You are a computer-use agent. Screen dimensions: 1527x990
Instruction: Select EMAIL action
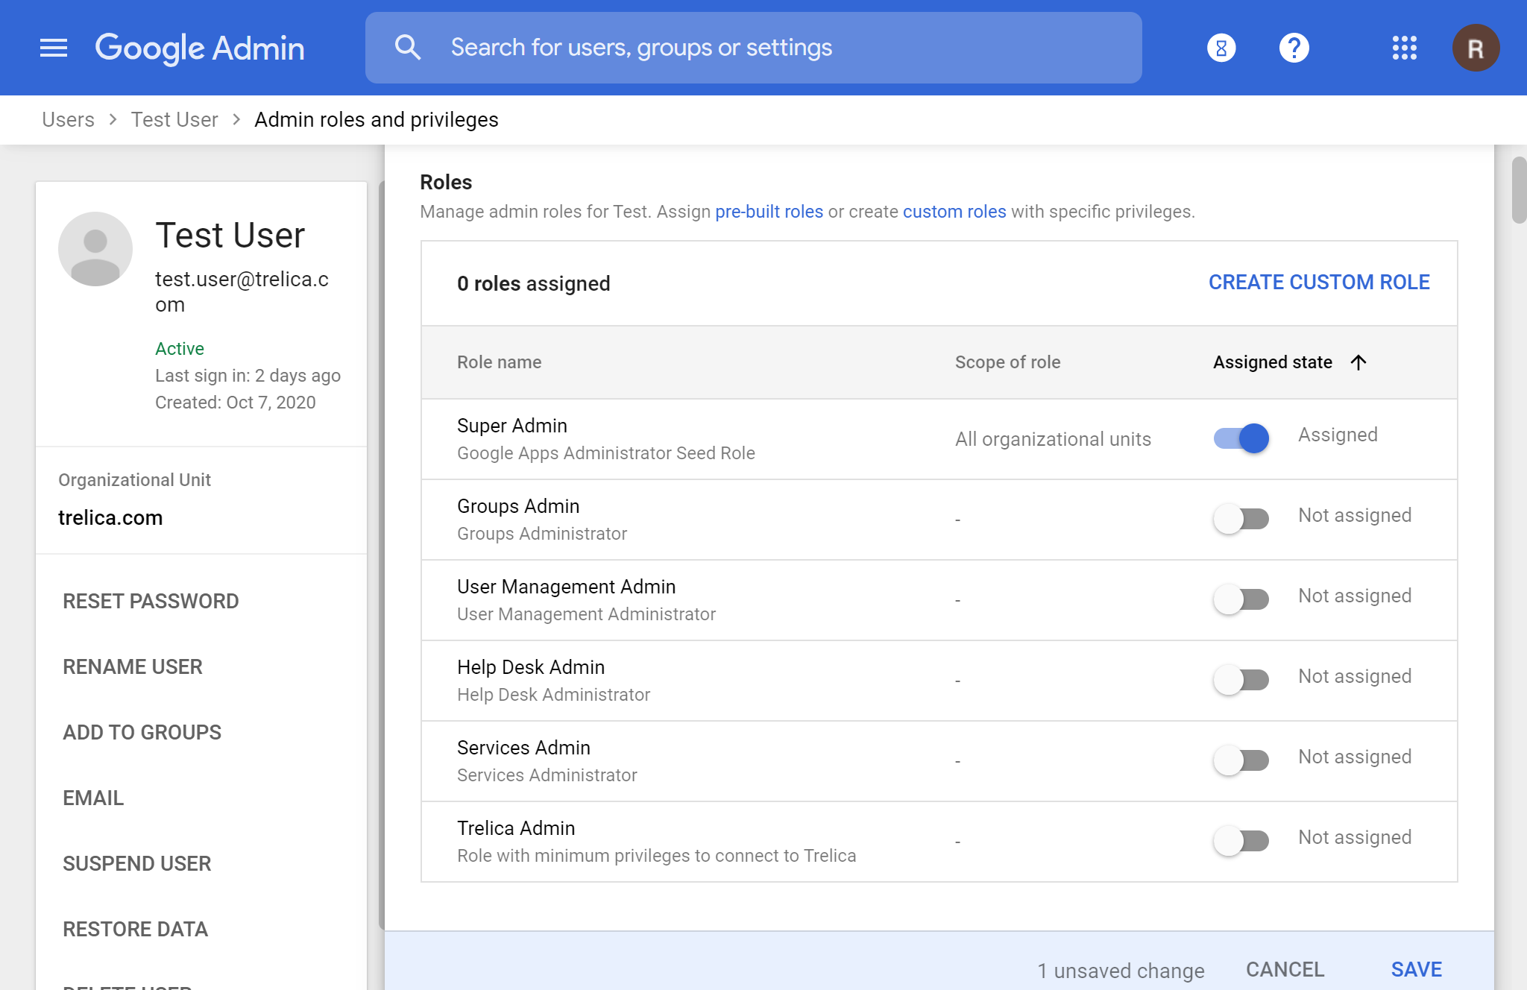click(93, 798)
